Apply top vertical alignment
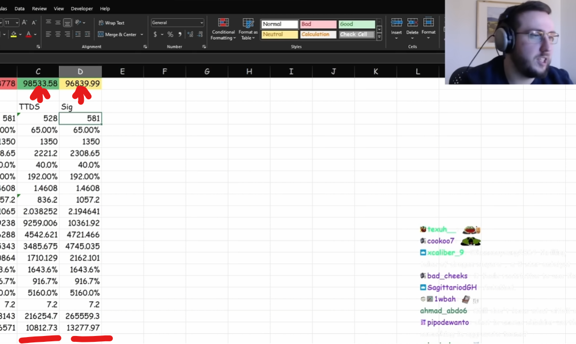The image size is (576, 344). click(49, 22)
